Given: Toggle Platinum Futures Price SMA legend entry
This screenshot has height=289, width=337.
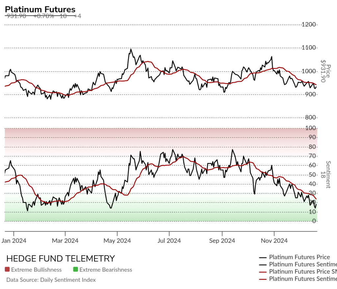Looking at the screenshot, I should pos(298,271).
